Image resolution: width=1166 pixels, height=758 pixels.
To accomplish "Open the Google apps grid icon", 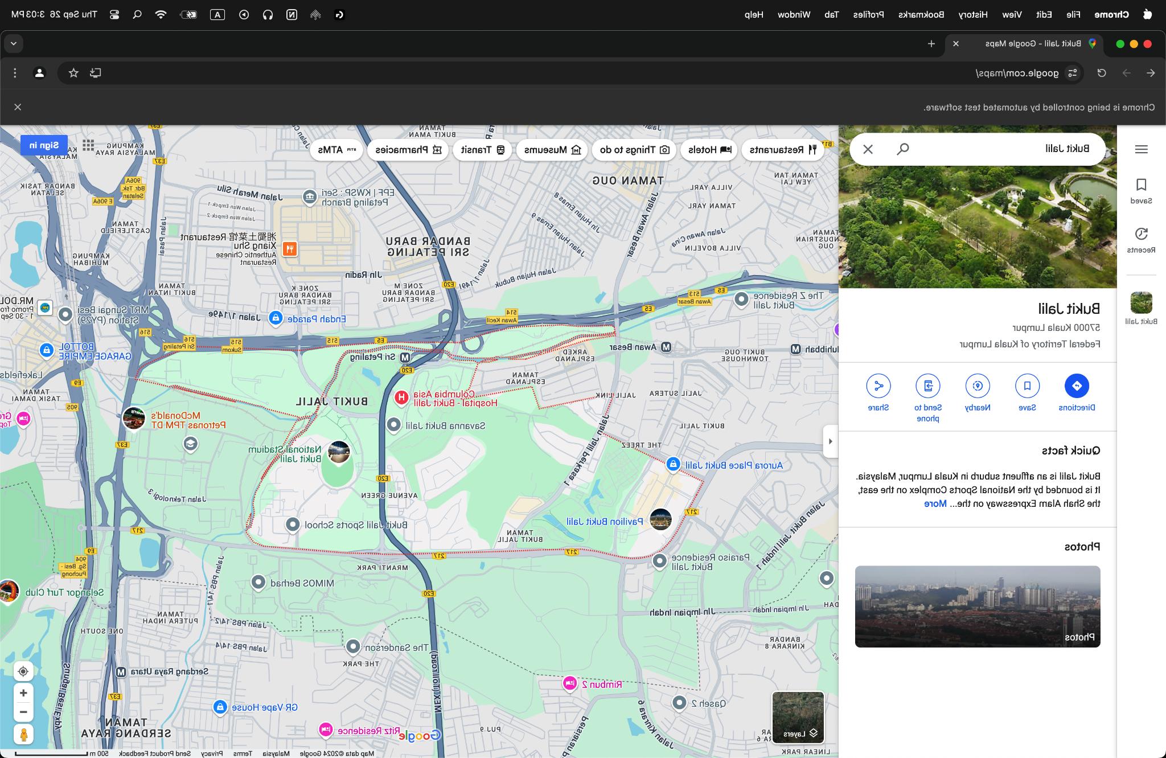I will [x=88, y=145].
